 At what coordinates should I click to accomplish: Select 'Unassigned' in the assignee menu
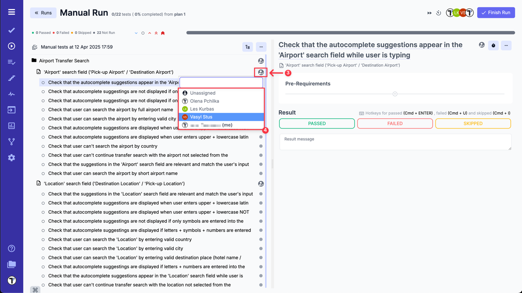(x=203, y=93)
